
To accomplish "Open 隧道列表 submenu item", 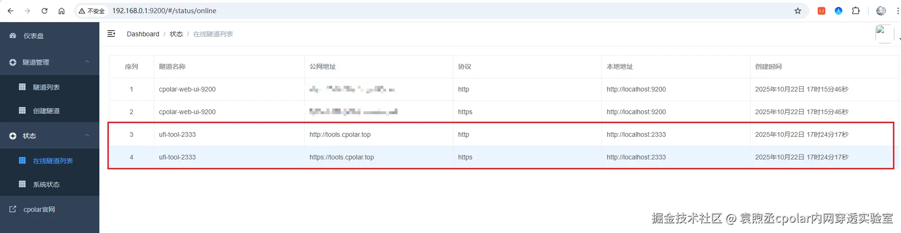I will [x=50, y=87].
